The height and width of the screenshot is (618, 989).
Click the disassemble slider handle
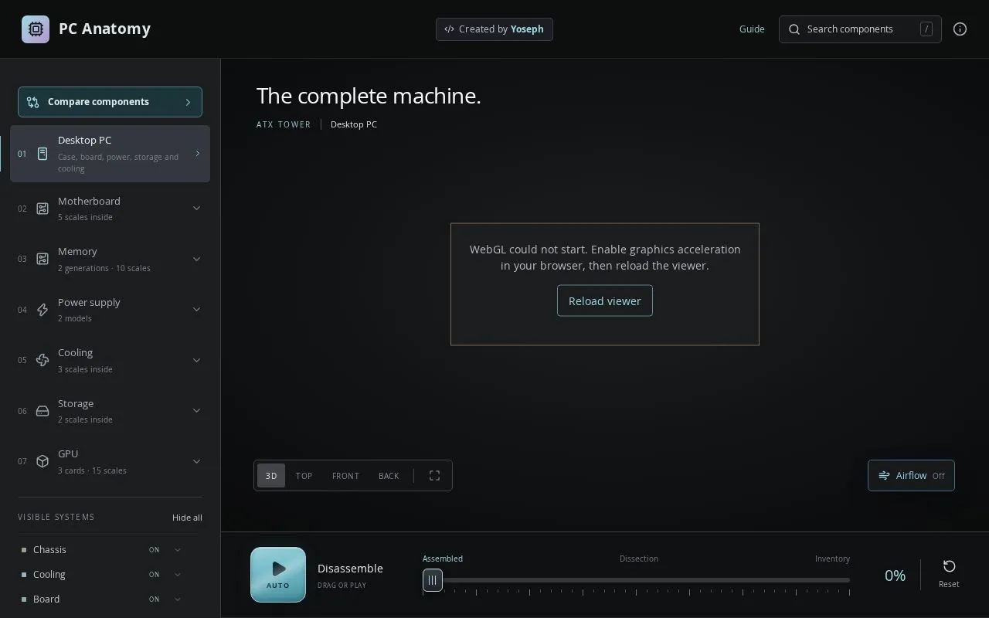[x=433, y=580]
